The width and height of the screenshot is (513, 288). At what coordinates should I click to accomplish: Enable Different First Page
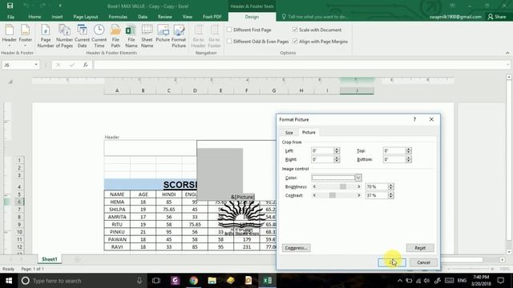(x=229, y=30)
